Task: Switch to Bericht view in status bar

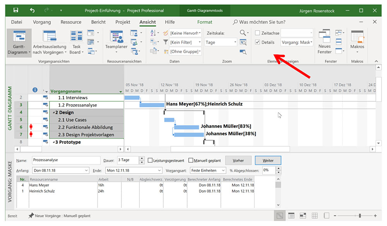Action: pos(326,216)
